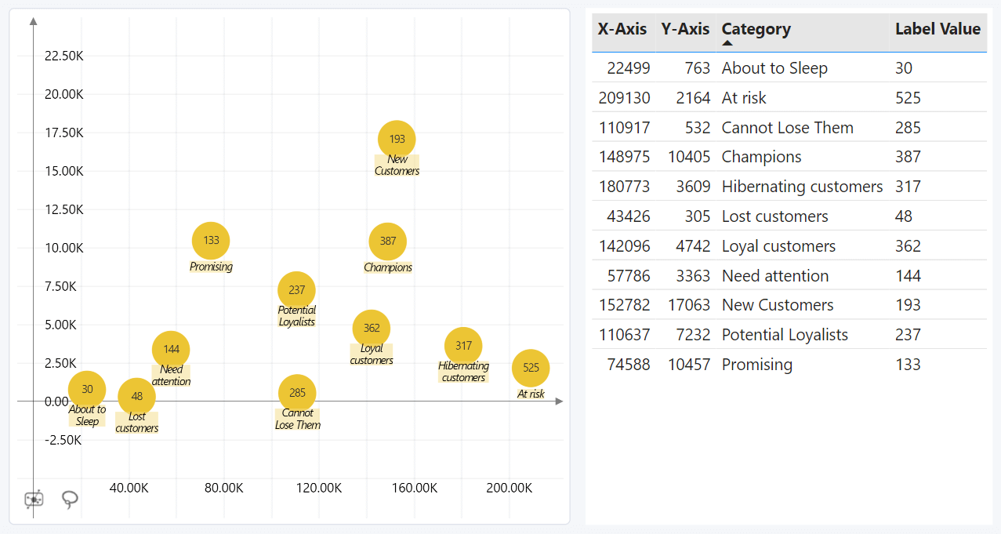Select the Potential Loyalists bubble 237
The height and width of the screenshot is (534, 1001).
(x=296, y=290)
